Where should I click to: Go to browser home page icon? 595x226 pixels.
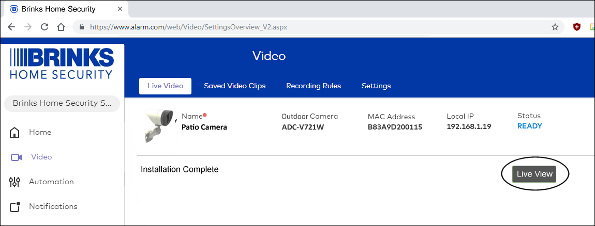[x=61, y=27]
